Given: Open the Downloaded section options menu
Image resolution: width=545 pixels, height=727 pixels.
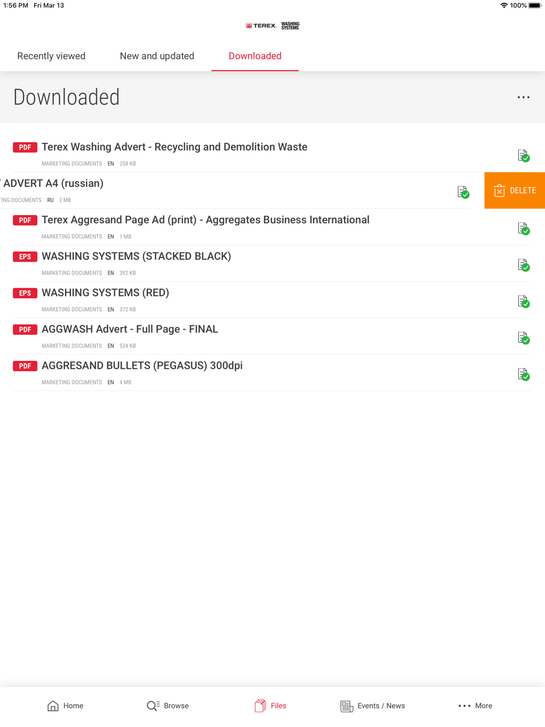Looking at the screenshot, I should coord(523,98).
